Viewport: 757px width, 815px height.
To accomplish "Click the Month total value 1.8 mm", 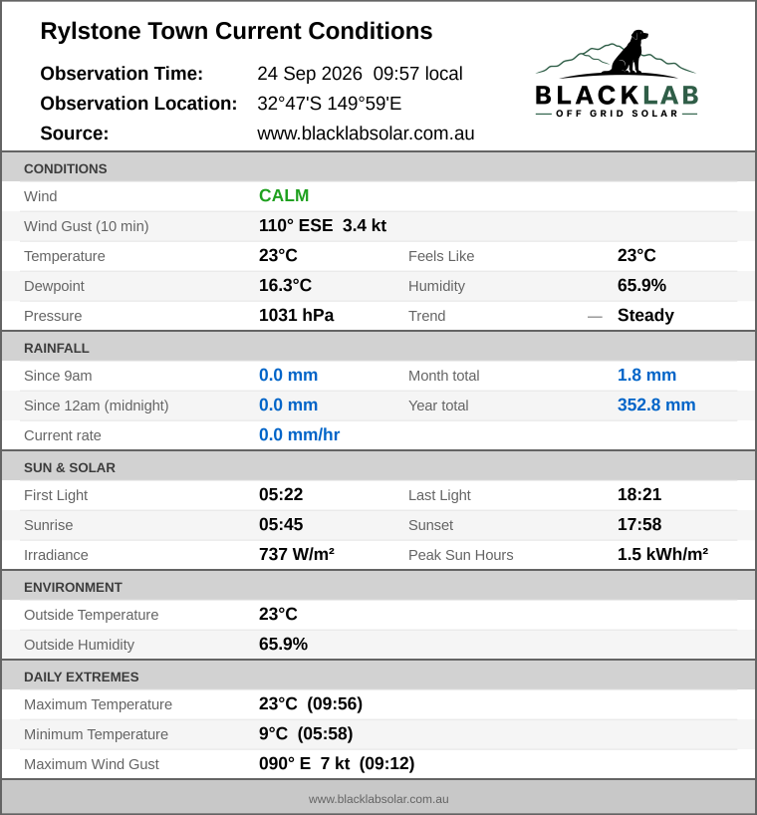I will 646,376.
